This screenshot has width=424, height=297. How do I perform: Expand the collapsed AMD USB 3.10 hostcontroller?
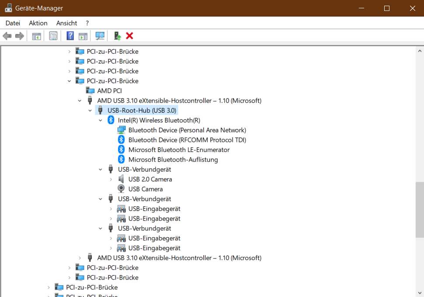click(80, 258)
